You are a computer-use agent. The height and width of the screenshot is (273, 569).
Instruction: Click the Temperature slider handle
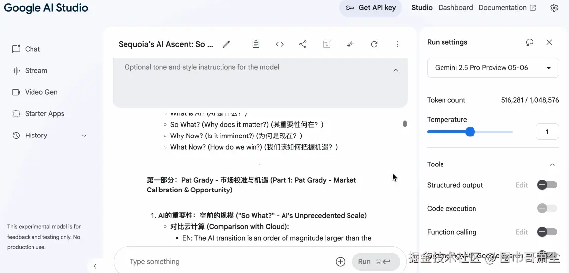pyautogui.click(x=470, y=132)
